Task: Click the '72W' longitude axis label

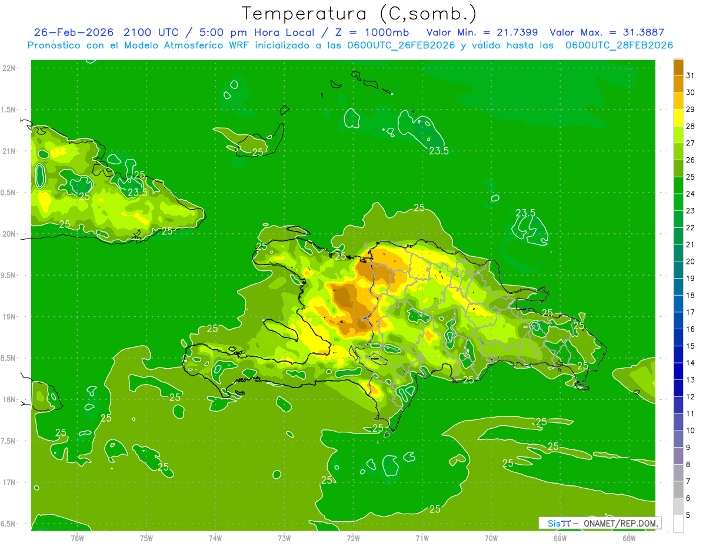Action: [353, 538]
